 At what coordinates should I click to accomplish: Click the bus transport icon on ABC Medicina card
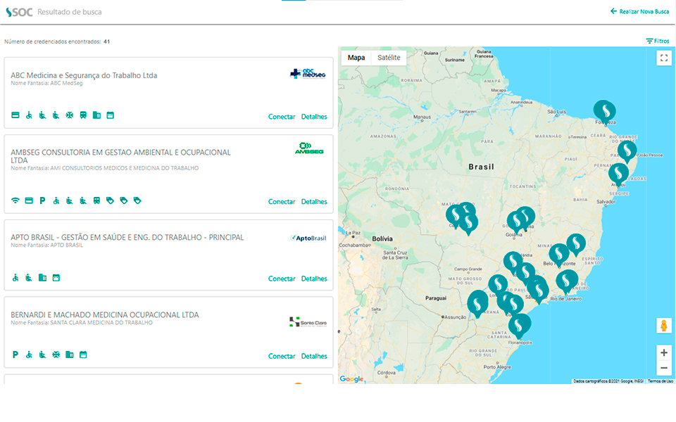[83, 115]
